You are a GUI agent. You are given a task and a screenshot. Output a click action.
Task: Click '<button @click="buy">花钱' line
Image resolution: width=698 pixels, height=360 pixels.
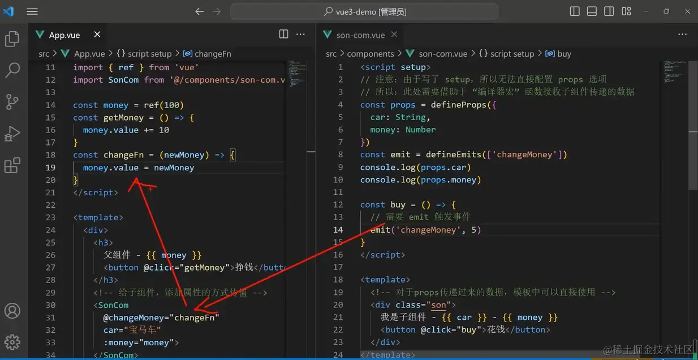click(x=465, y=329)
